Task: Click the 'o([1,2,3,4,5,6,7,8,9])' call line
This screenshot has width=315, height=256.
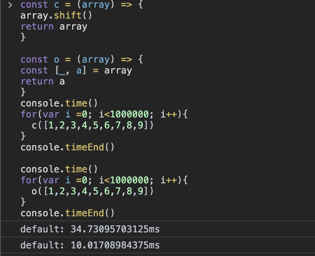Action: coord(92,191)
